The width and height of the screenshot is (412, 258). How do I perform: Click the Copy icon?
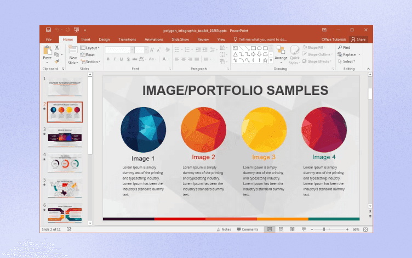coord(56,54)
